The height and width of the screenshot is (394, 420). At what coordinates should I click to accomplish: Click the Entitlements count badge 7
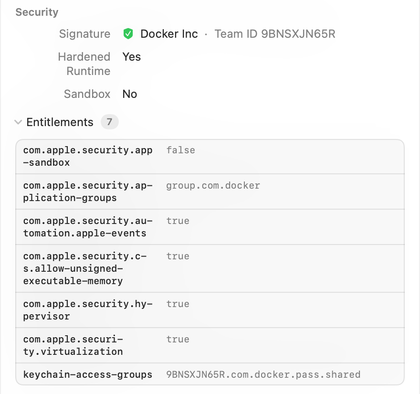click(x=110, y=122)
